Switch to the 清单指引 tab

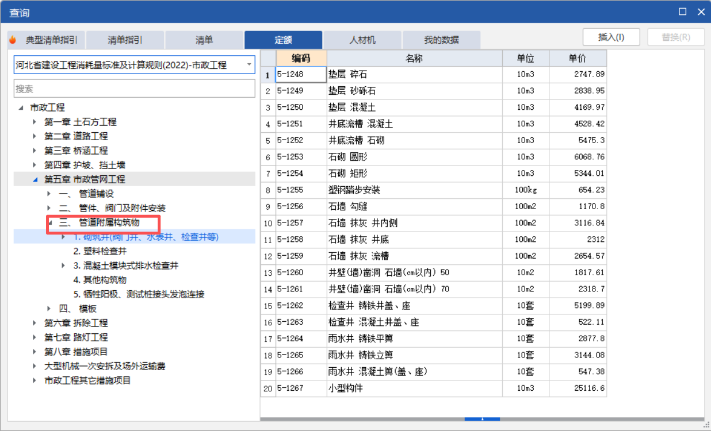click(x=125, y=40)
